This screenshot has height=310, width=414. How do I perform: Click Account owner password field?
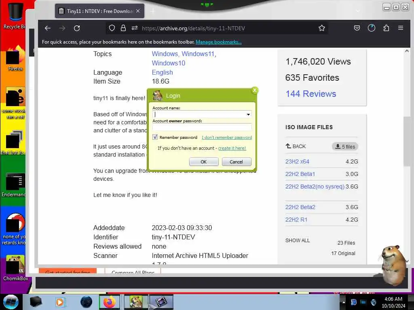(x=202, y=127)
